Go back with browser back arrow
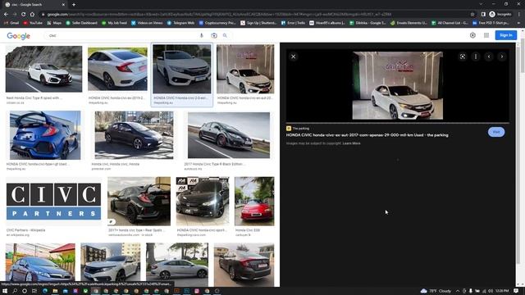Screen dimensions: 525x295 click(6, 15)
